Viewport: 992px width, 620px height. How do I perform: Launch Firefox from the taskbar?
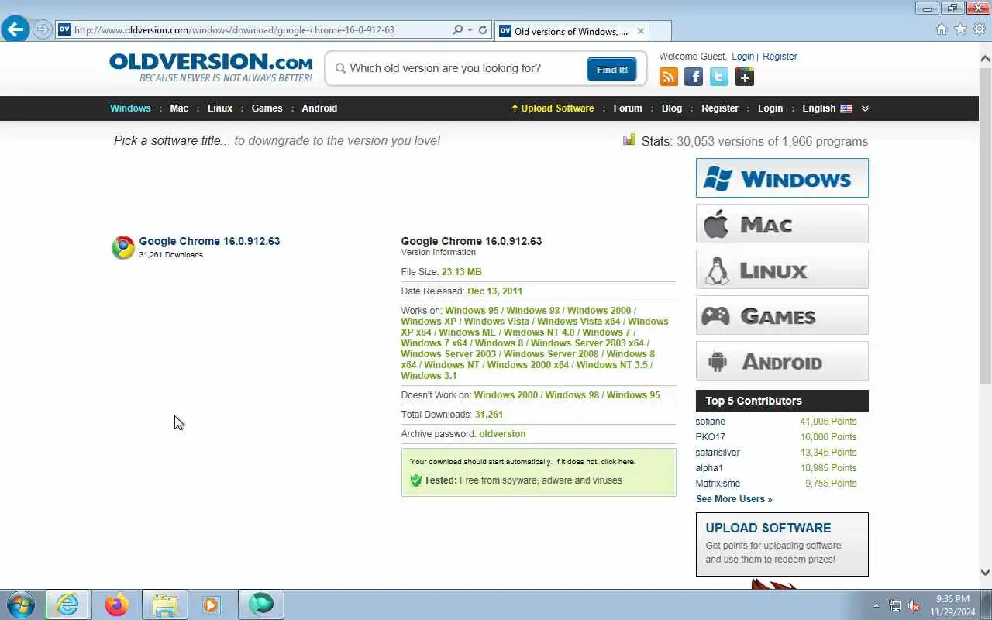117,604
